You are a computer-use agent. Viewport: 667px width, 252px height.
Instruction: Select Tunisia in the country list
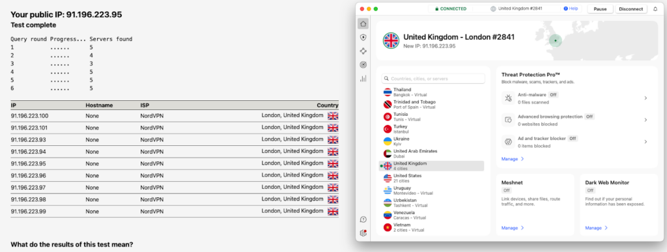(x=431, y=117)
